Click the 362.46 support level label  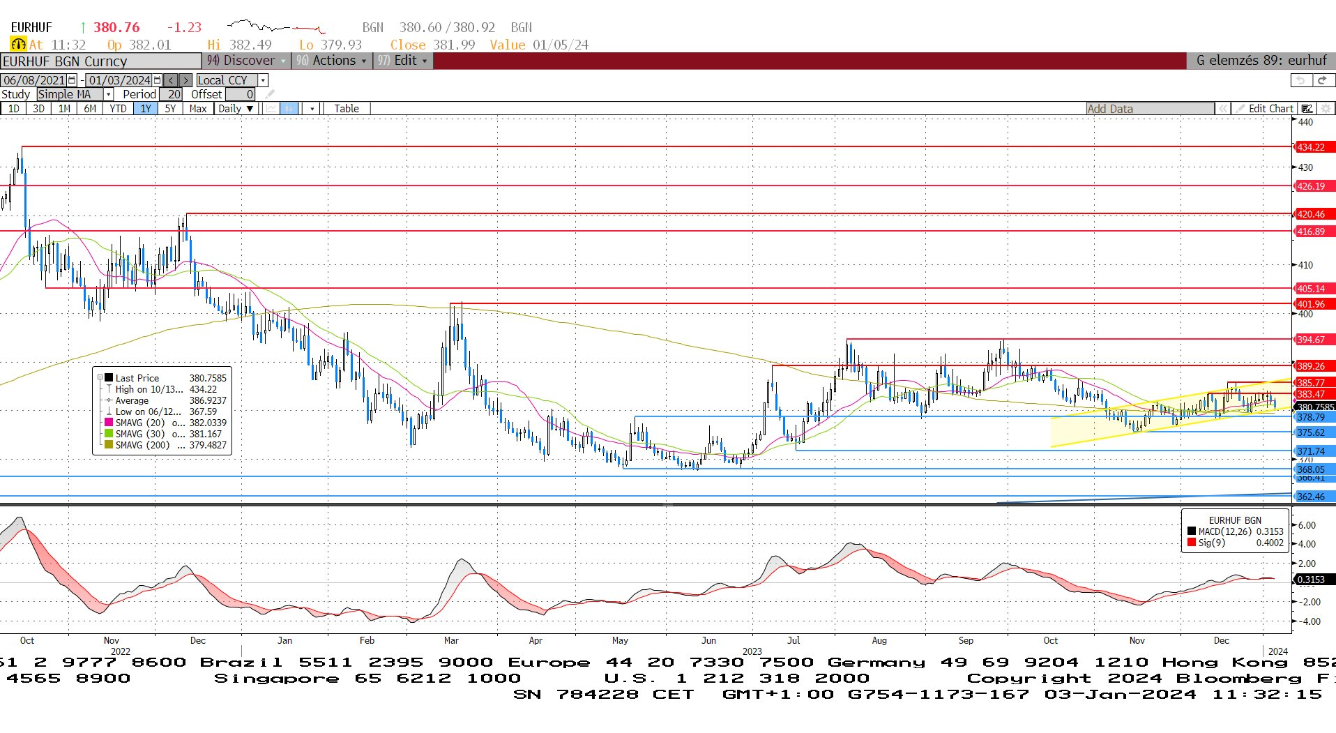(x=1314, y=497)
